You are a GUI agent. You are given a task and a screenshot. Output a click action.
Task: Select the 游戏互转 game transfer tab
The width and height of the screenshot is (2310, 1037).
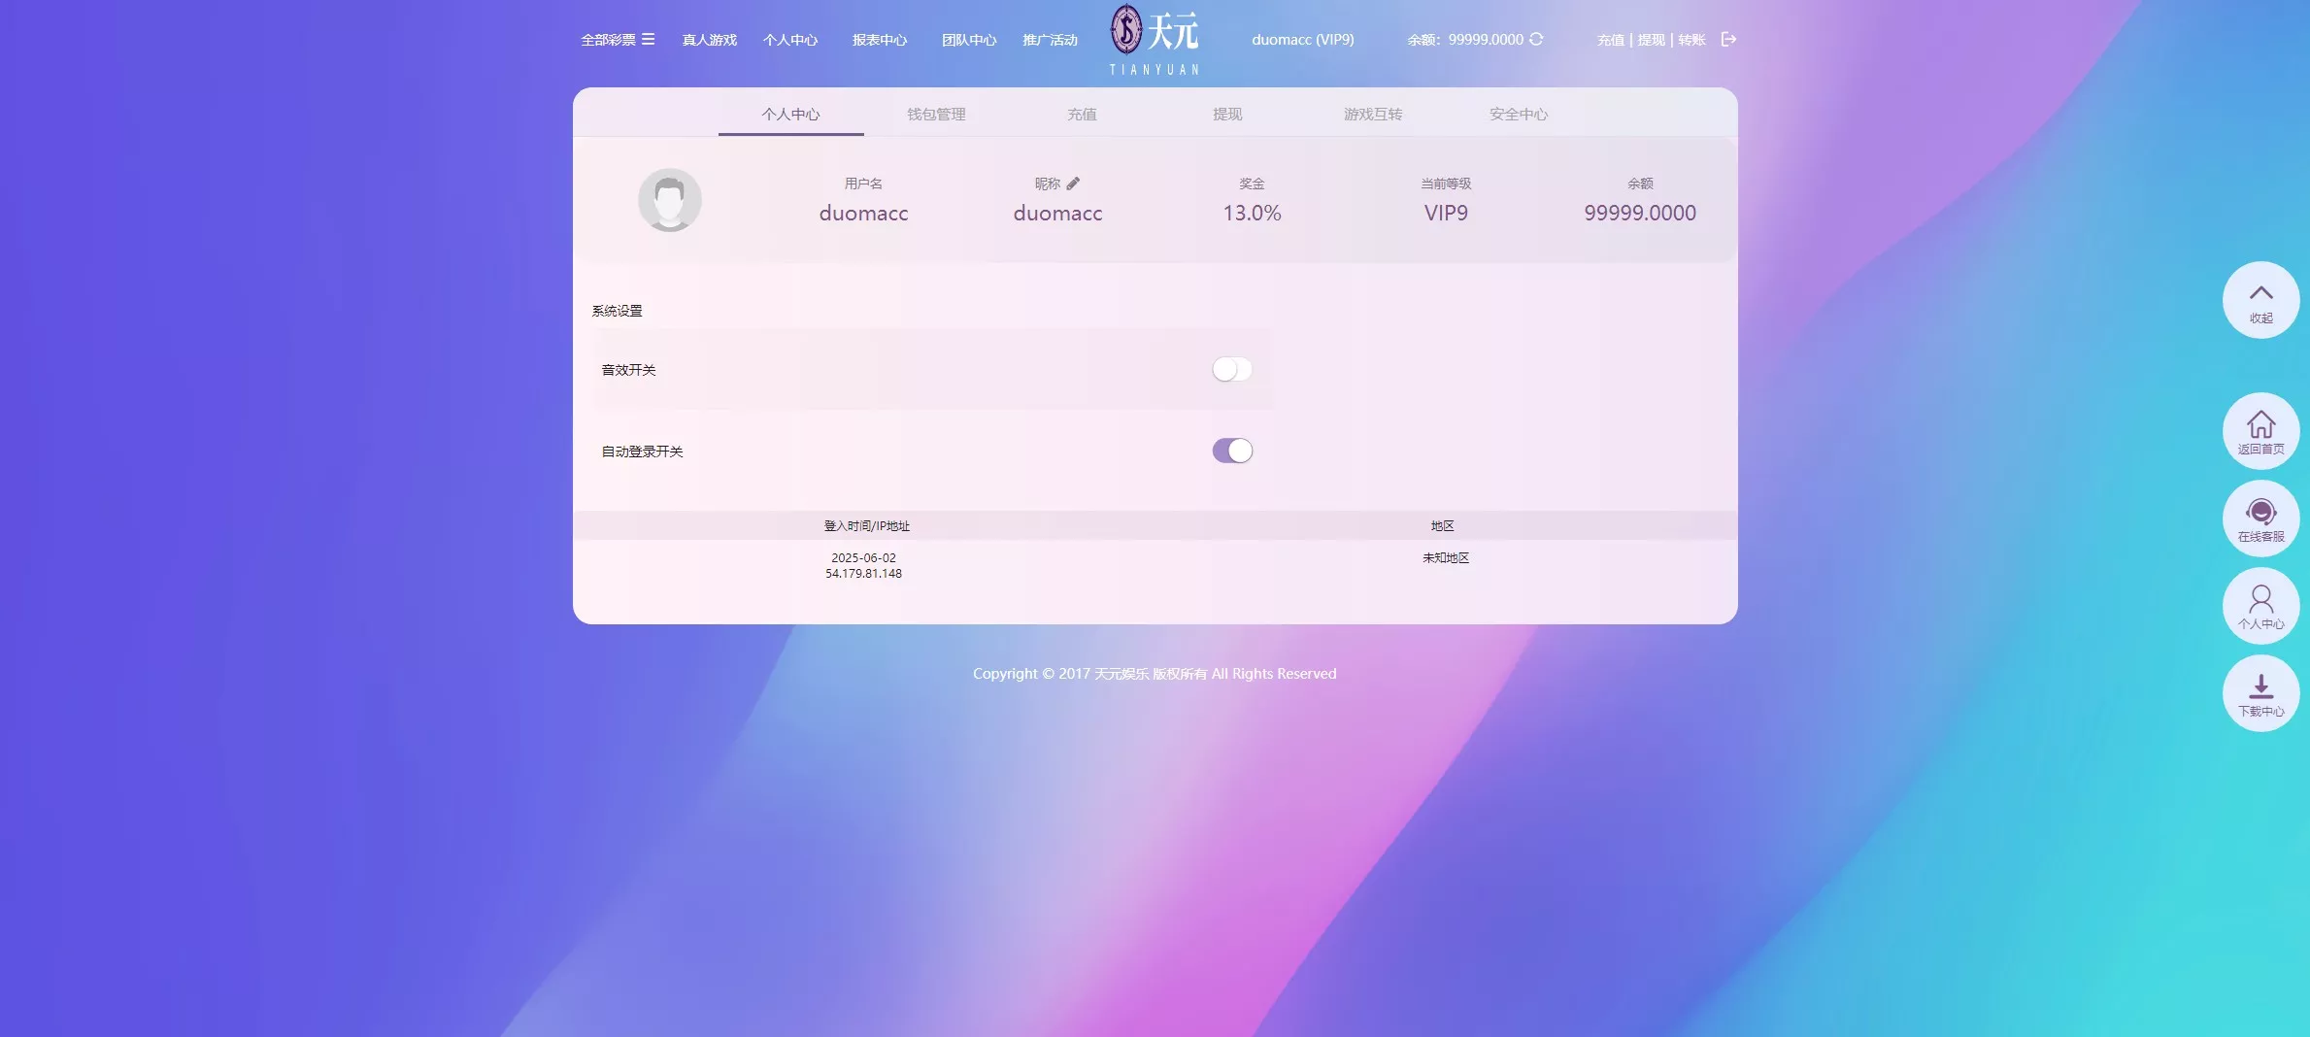click(1373, 115)
